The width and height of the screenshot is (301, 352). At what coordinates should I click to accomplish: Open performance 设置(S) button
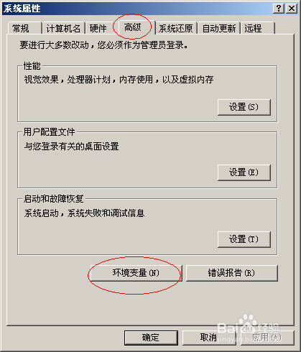[x=244, y=107]
